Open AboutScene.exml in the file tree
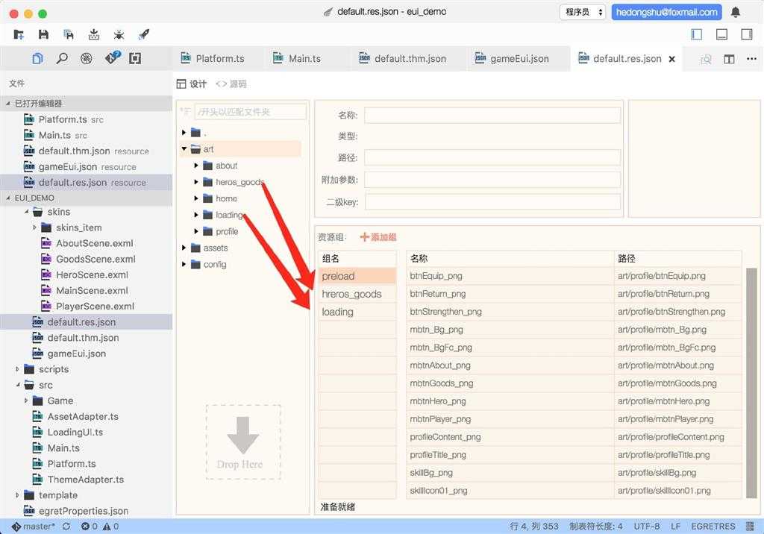 95,243
